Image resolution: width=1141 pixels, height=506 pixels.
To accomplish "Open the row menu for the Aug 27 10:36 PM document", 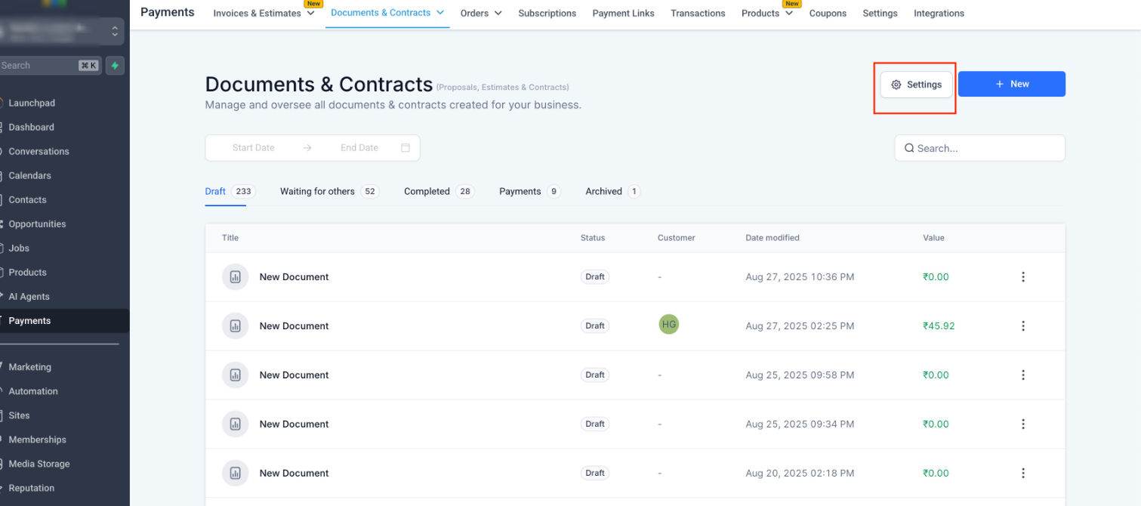I will (1023, 277).
